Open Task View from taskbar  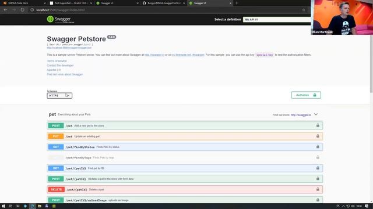pyautogui.click(x=10, y=206)
